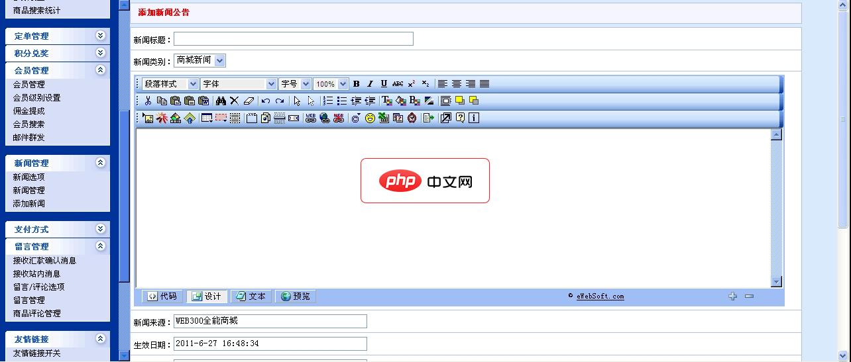Apply italic formatting in the editor
Screen dimensions: 851x362
pos(370,84)
